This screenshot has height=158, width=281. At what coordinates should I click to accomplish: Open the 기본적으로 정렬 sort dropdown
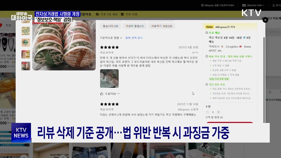tap(111, 38)
